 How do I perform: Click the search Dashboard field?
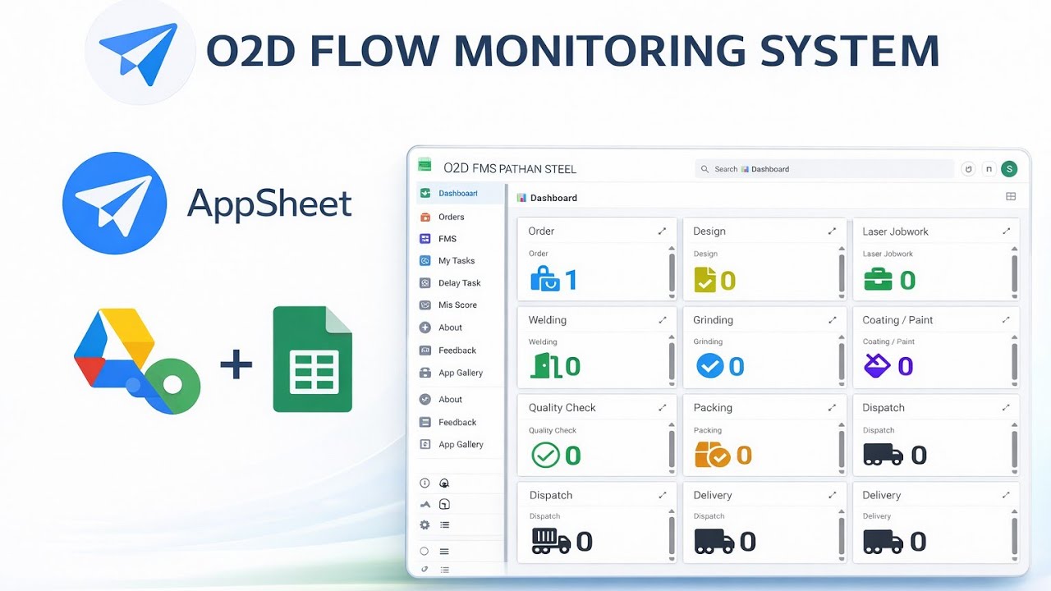pos(824,169)
